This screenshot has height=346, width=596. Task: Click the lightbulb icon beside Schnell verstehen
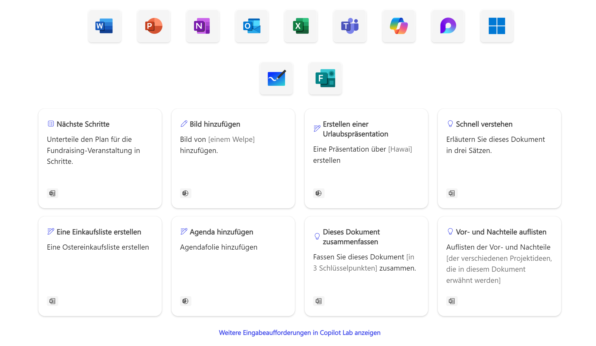pos(450,124)
